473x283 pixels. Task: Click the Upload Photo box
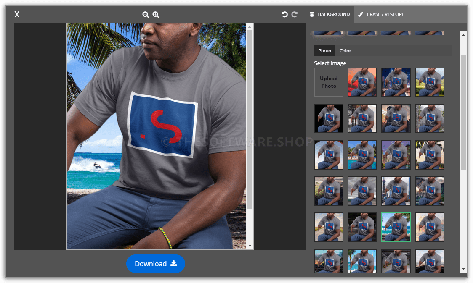[329, 82]
